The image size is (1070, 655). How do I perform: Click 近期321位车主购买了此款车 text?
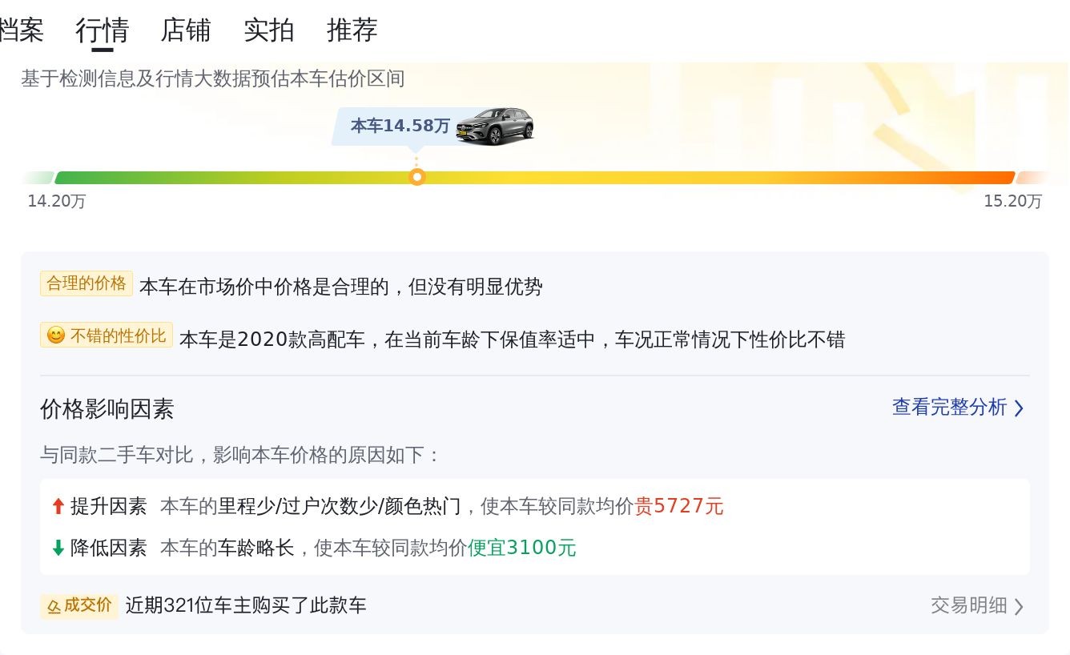[246, 605]
